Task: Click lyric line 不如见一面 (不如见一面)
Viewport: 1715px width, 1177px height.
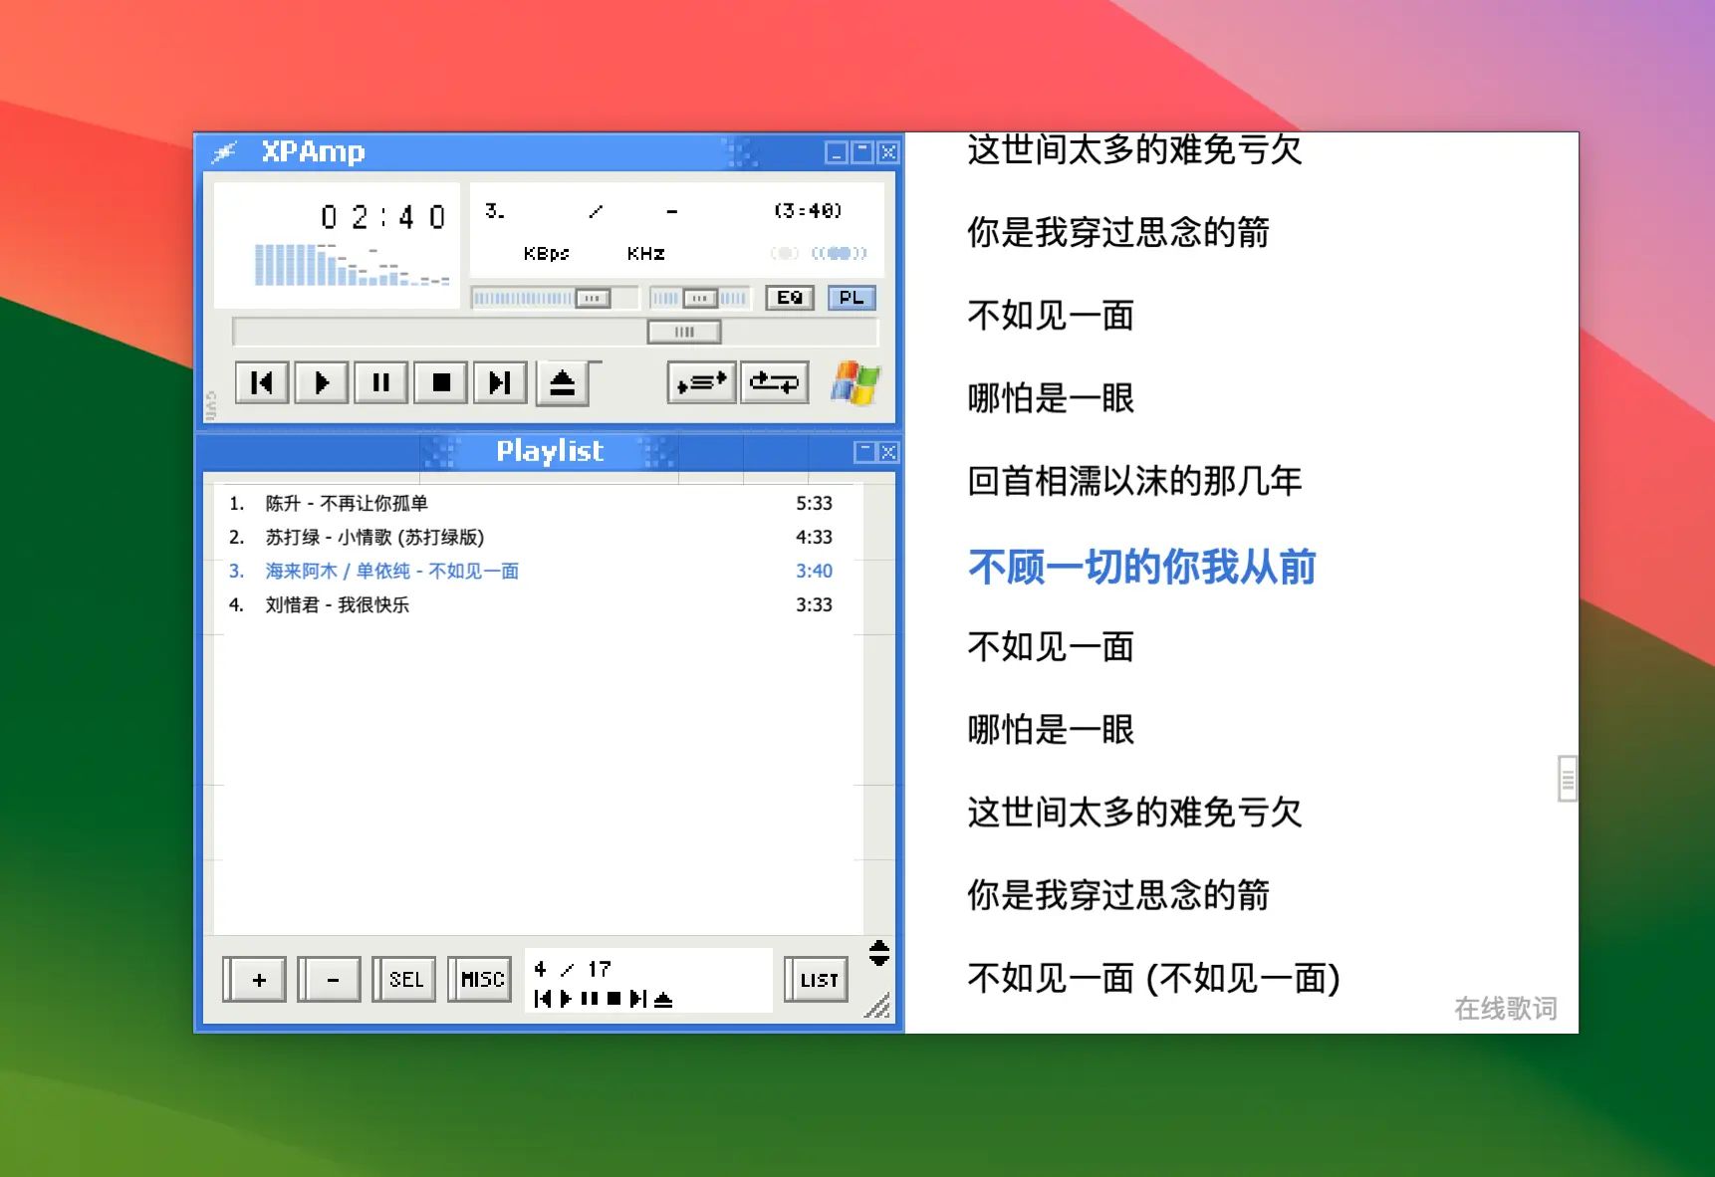Action: coord(1153,978)
